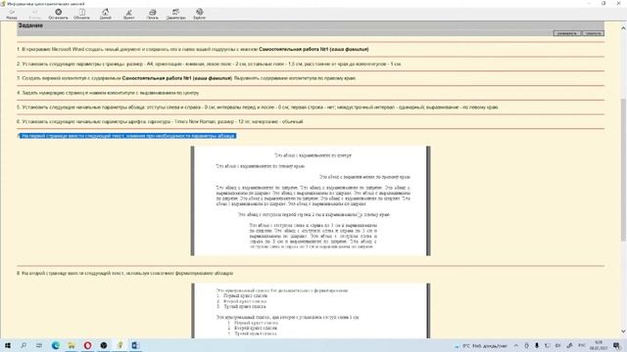Switch to Opera browser on taskbar
627x352 pixels.
(87, 345)
